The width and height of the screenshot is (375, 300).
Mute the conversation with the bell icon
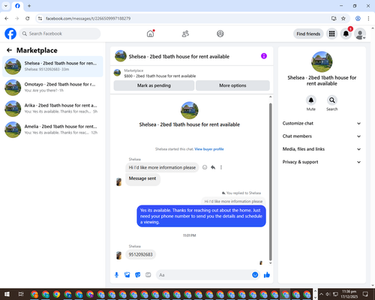pyautogui.click(x=311, y=100)
